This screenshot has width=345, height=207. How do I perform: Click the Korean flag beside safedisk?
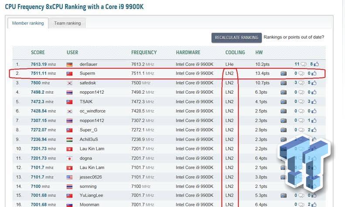point(69,83)
